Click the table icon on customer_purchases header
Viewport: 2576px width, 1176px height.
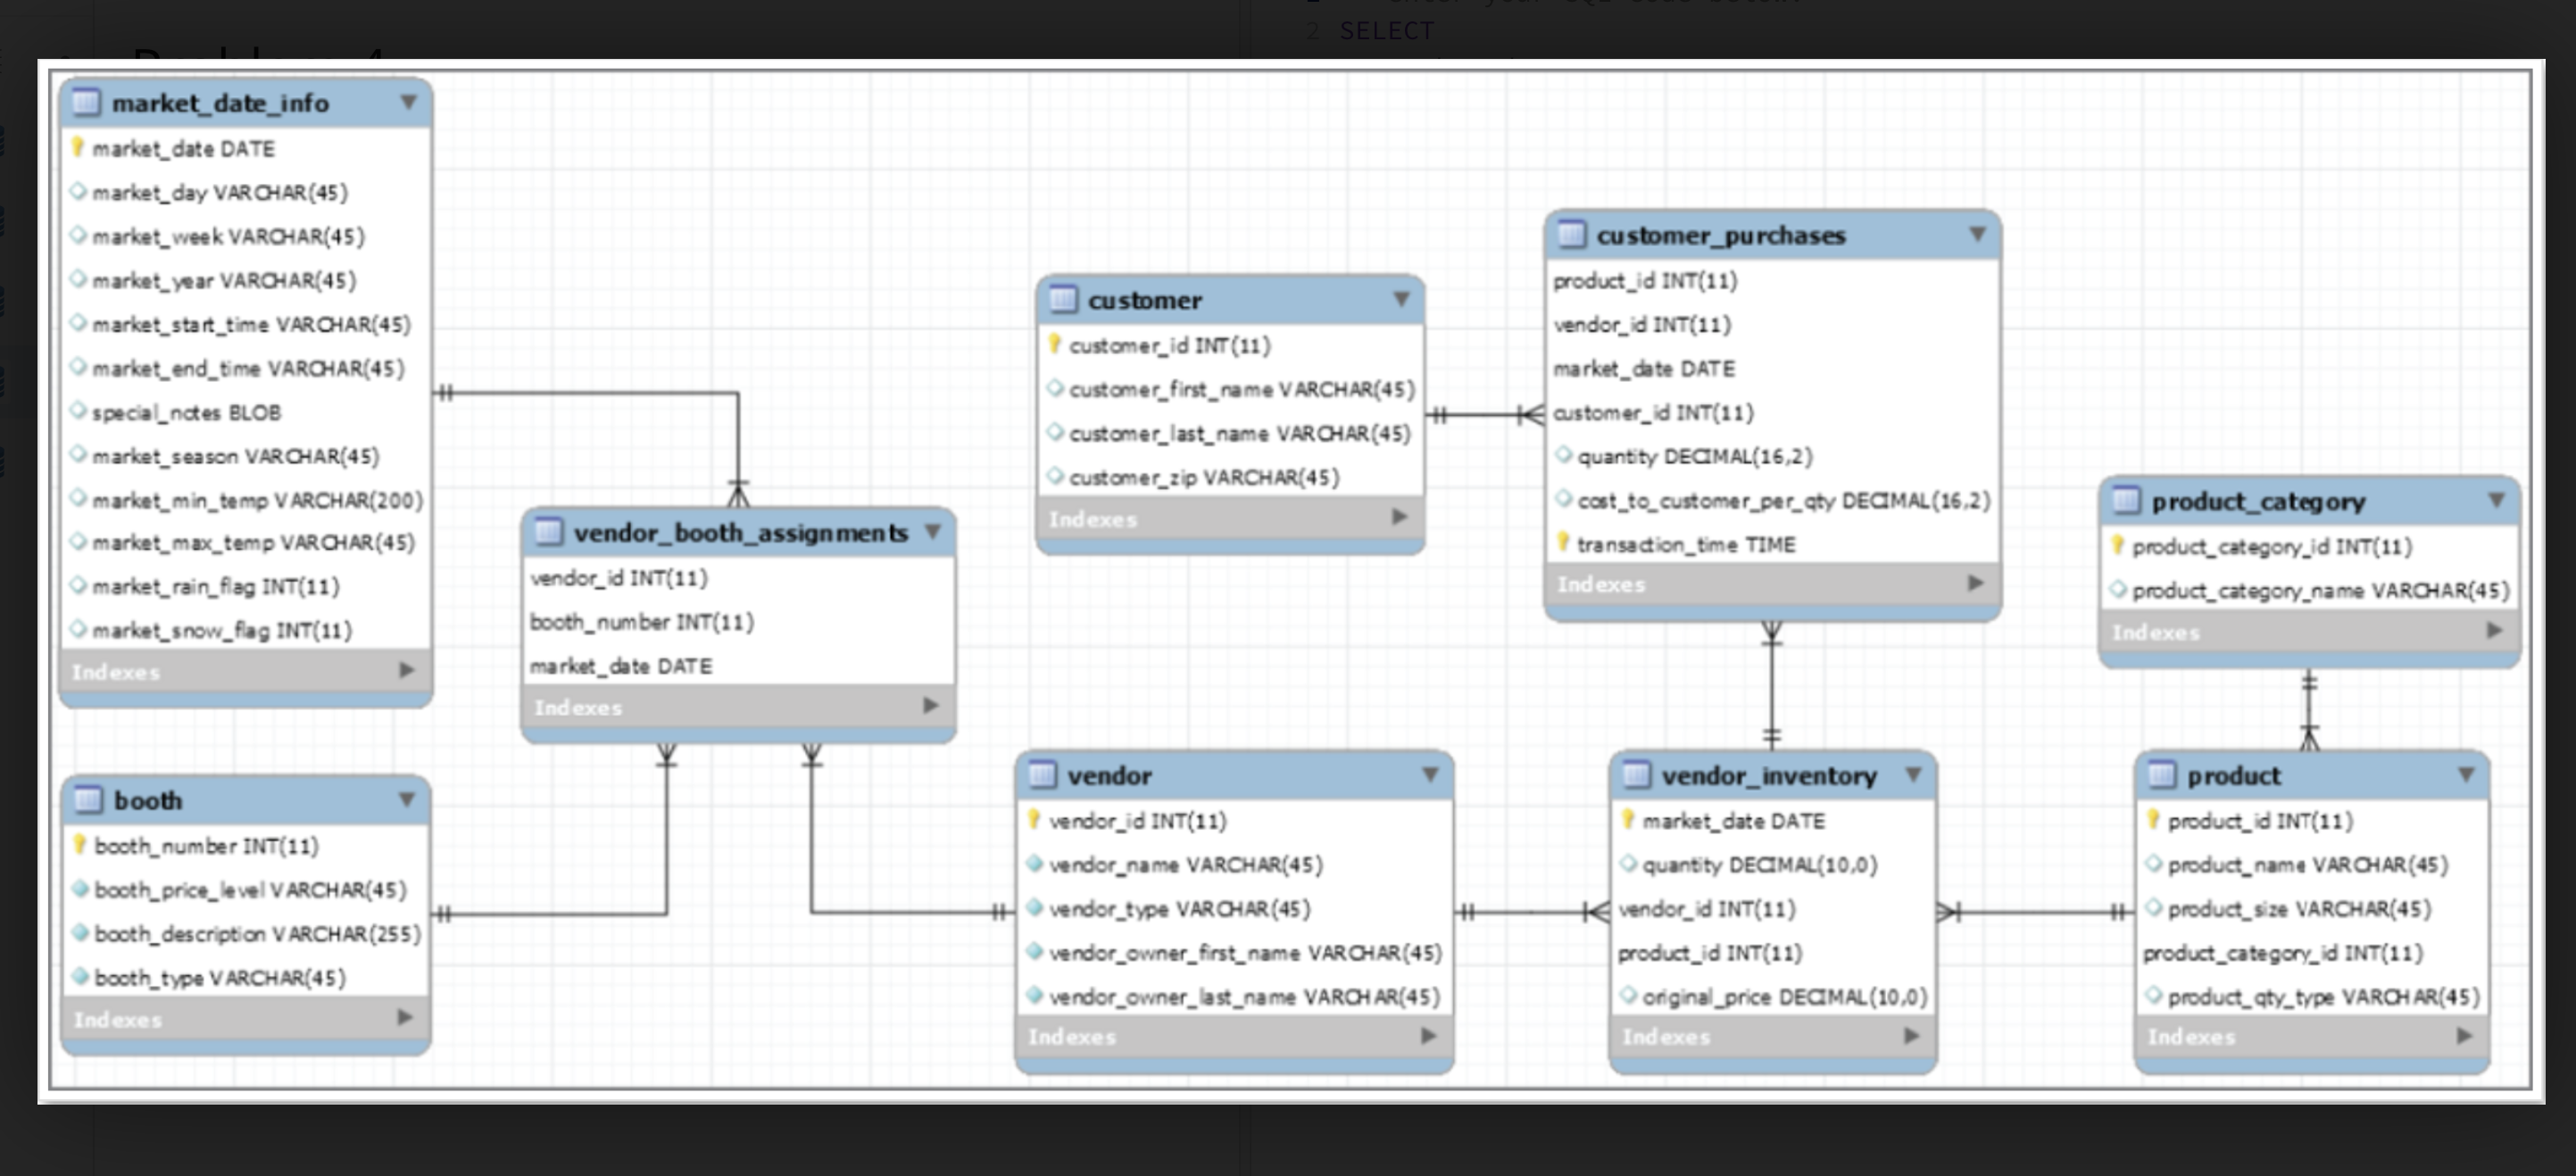tap(1571, 235)
